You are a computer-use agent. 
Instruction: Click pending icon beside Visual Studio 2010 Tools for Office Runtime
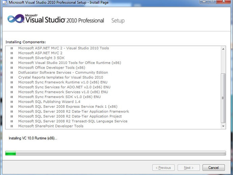pyautogui.click(x=12, y=63)
